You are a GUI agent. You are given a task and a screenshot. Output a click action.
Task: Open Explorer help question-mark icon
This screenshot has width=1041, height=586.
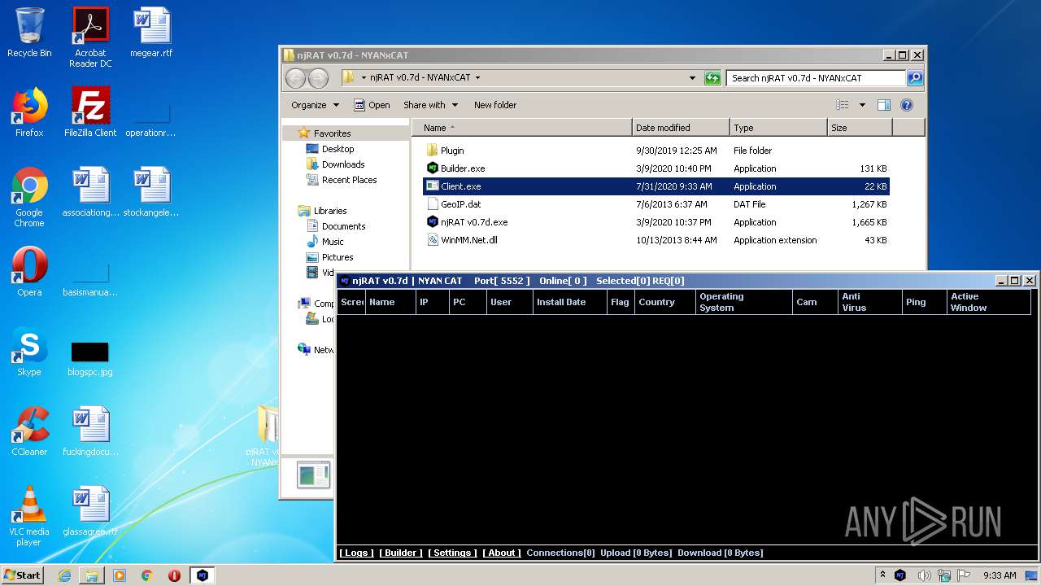(x=907, y=105)
